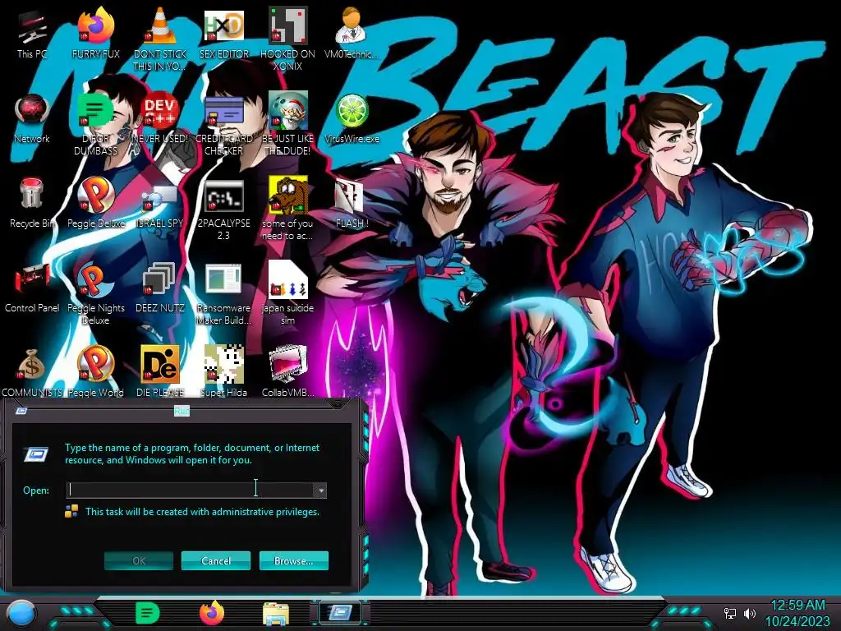Image resolution: width=841 pixels, height=631 pixels.
Task: Select the green chat bubble desktop shortcut
Action: tap(95, 122)
